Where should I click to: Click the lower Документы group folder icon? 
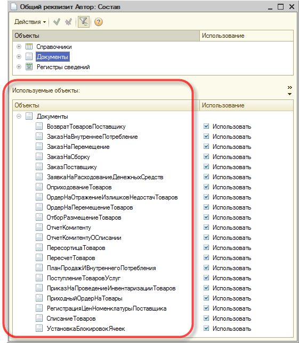[29, 116]
